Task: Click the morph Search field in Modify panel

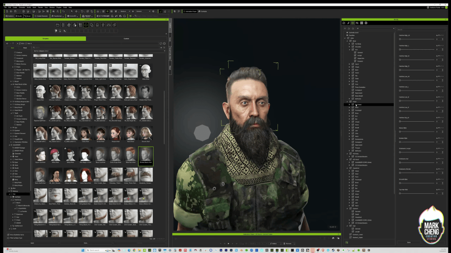Action: click(x=421, y=29)
